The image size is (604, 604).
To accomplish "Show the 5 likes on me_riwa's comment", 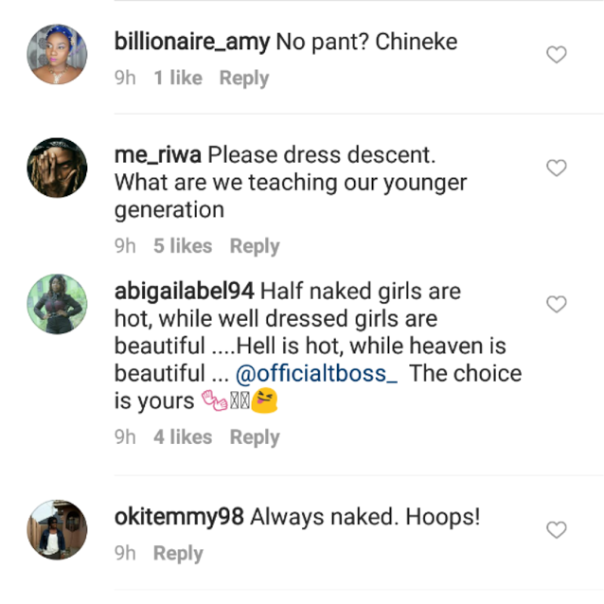I will 183,246.
